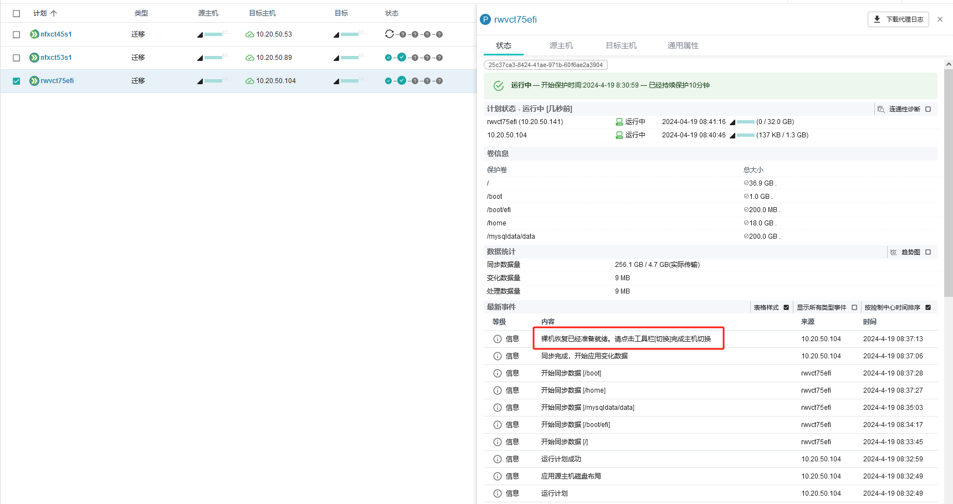The height and width of the screenshot is (504, 953).
Task: Uncheck the rwvct75efi plan checkbox
Action: (17, 81)
